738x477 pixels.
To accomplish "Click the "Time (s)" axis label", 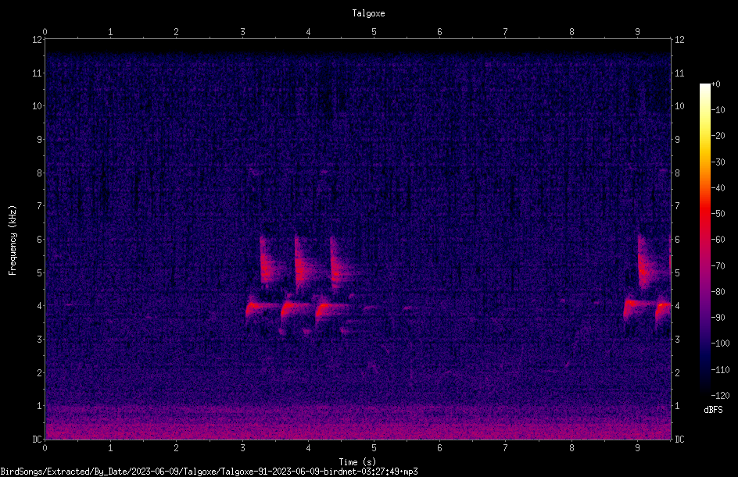I will click(357, 462).
